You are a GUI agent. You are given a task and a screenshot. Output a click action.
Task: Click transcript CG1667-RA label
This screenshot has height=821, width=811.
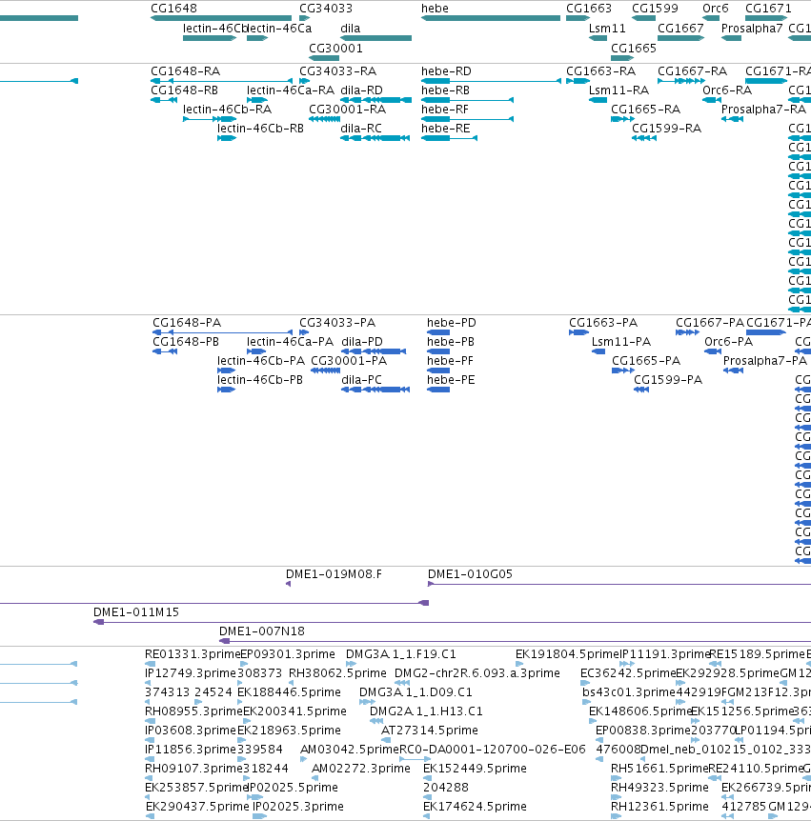(692, 71)
